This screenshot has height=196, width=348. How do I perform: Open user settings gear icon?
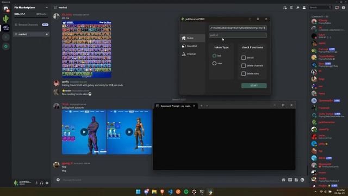click(47, 183)
